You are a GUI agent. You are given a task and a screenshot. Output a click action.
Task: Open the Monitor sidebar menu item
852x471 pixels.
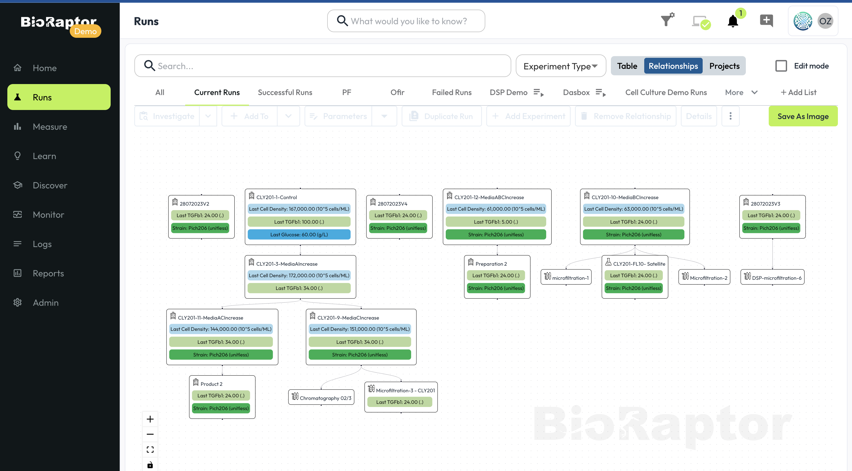point(48,215)
